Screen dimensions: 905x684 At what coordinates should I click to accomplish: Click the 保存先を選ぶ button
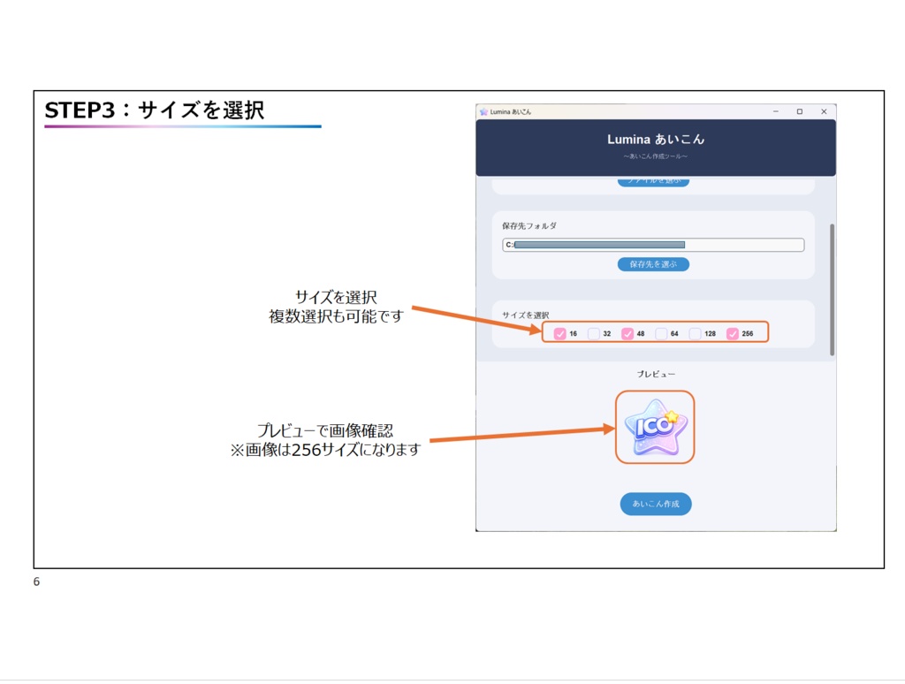coord(653,263)
